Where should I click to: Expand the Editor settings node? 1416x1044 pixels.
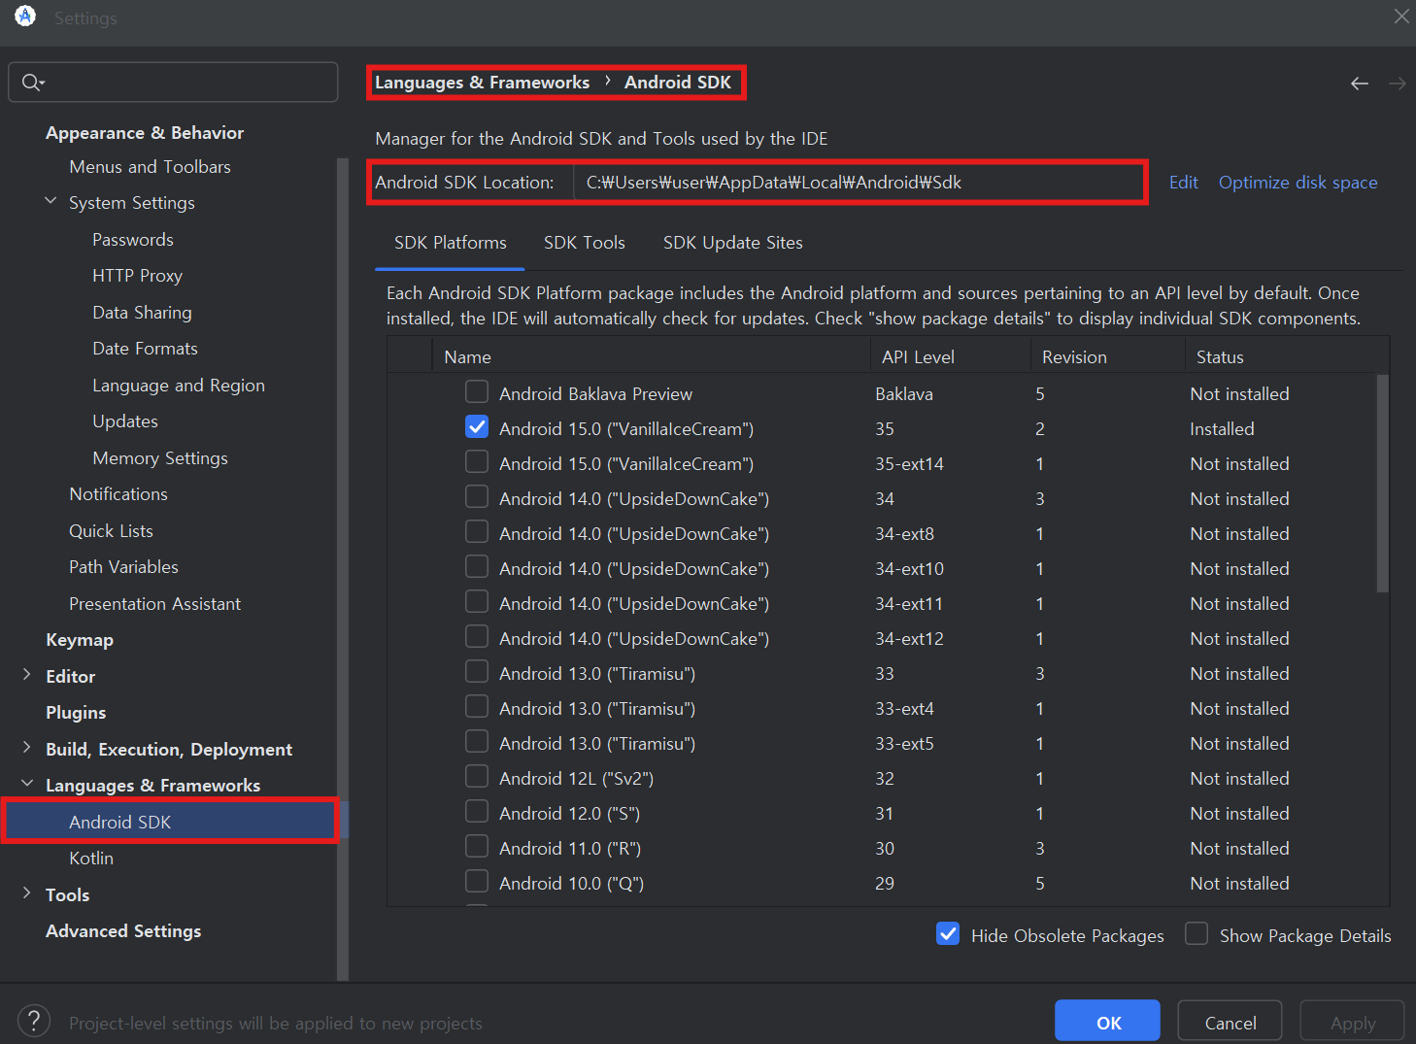click(x=27, y=675)
